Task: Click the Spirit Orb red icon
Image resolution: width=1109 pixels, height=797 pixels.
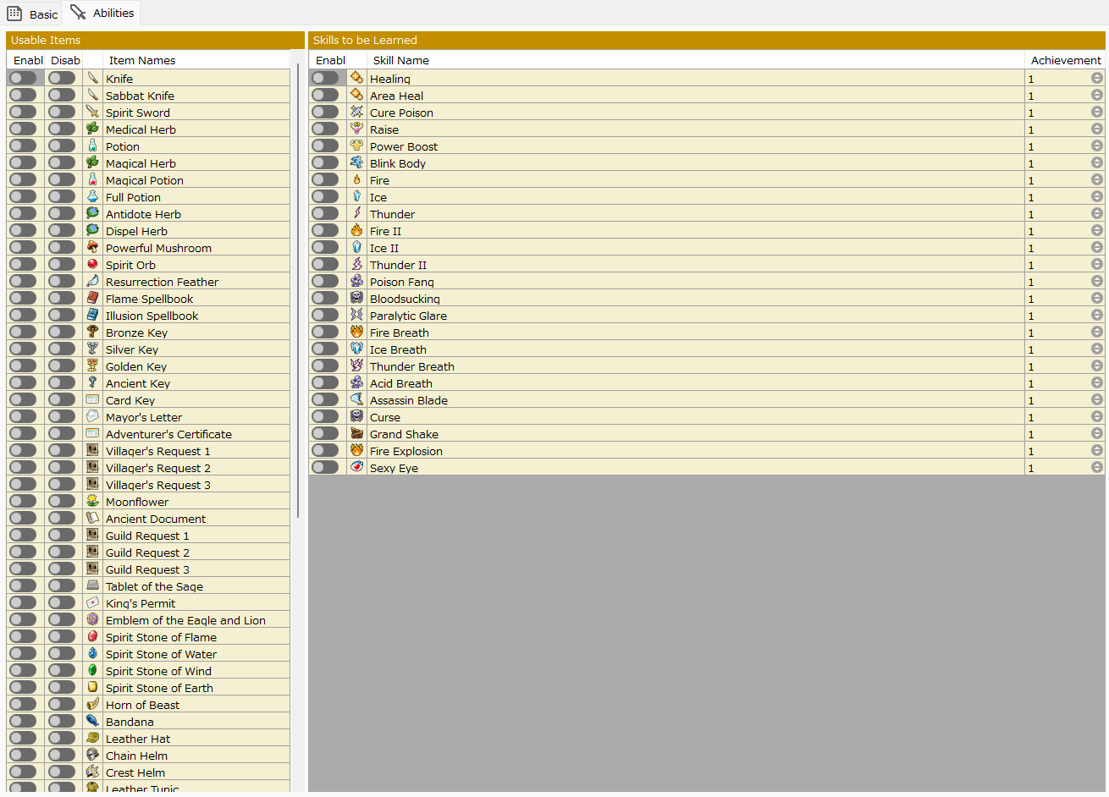Action: (92, 265)
